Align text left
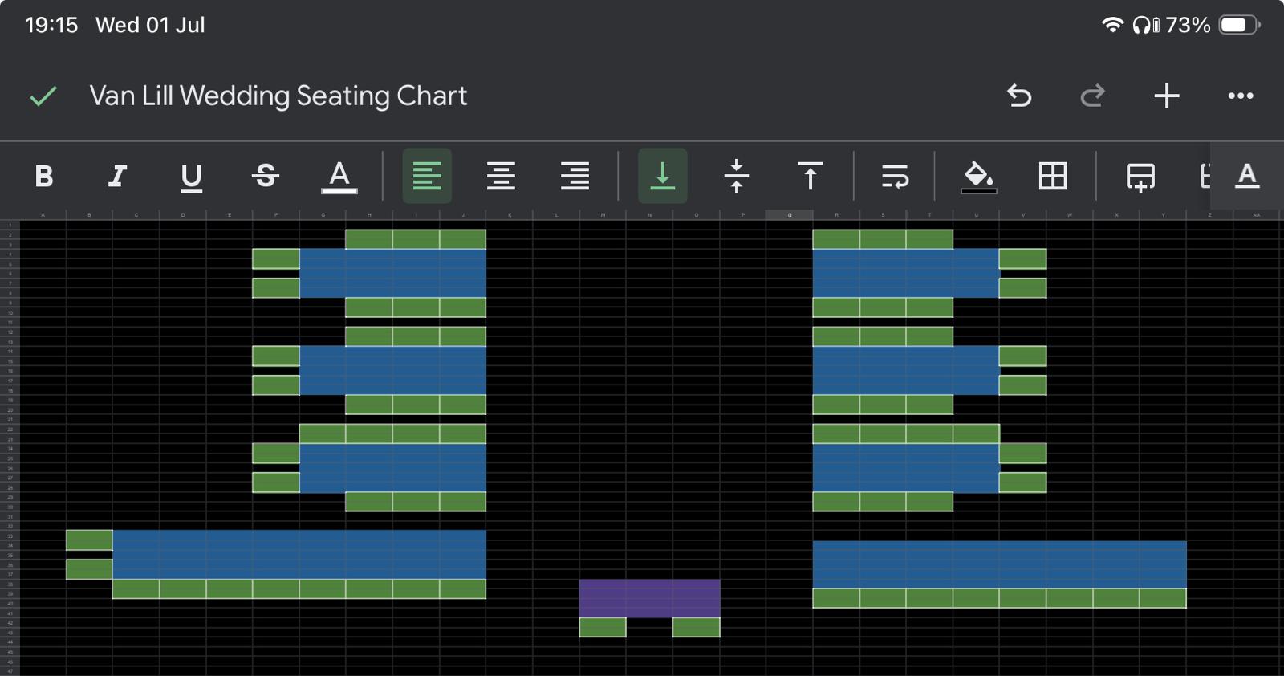 (x=427, y=176)
